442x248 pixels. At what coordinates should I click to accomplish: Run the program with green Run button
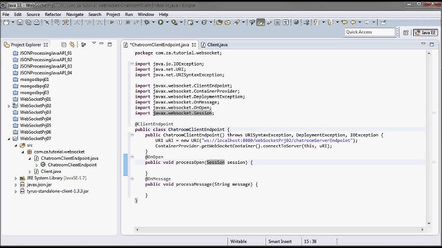click(x=160, y=22)
